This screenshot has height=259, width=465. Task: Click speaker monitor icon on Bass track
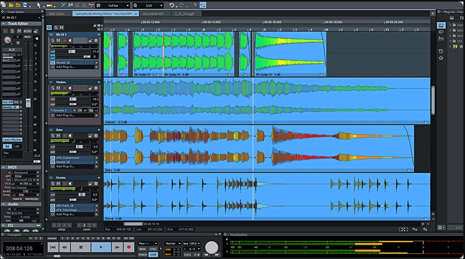point(70,136)
